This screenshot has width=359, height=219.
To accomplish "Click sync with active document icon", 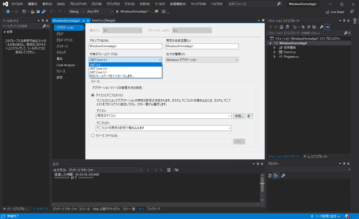I will (x=303, y=27).
